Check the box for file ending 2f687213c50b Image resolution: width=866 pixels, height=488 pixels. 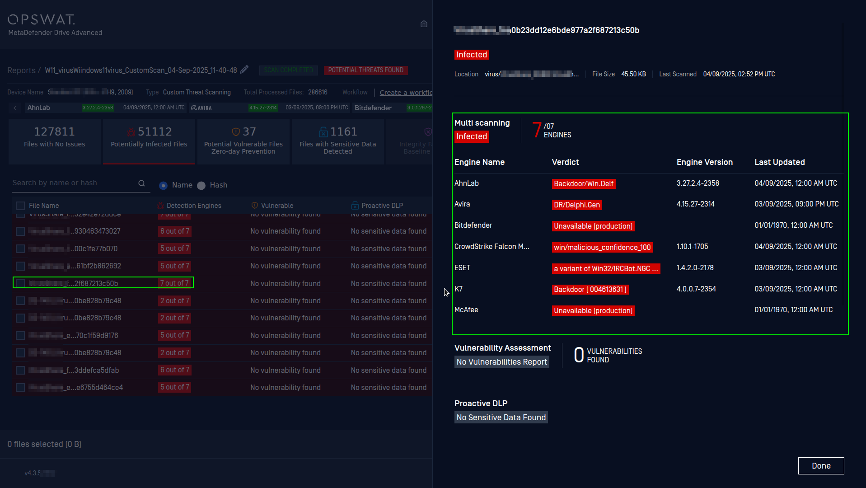point(20,283)
